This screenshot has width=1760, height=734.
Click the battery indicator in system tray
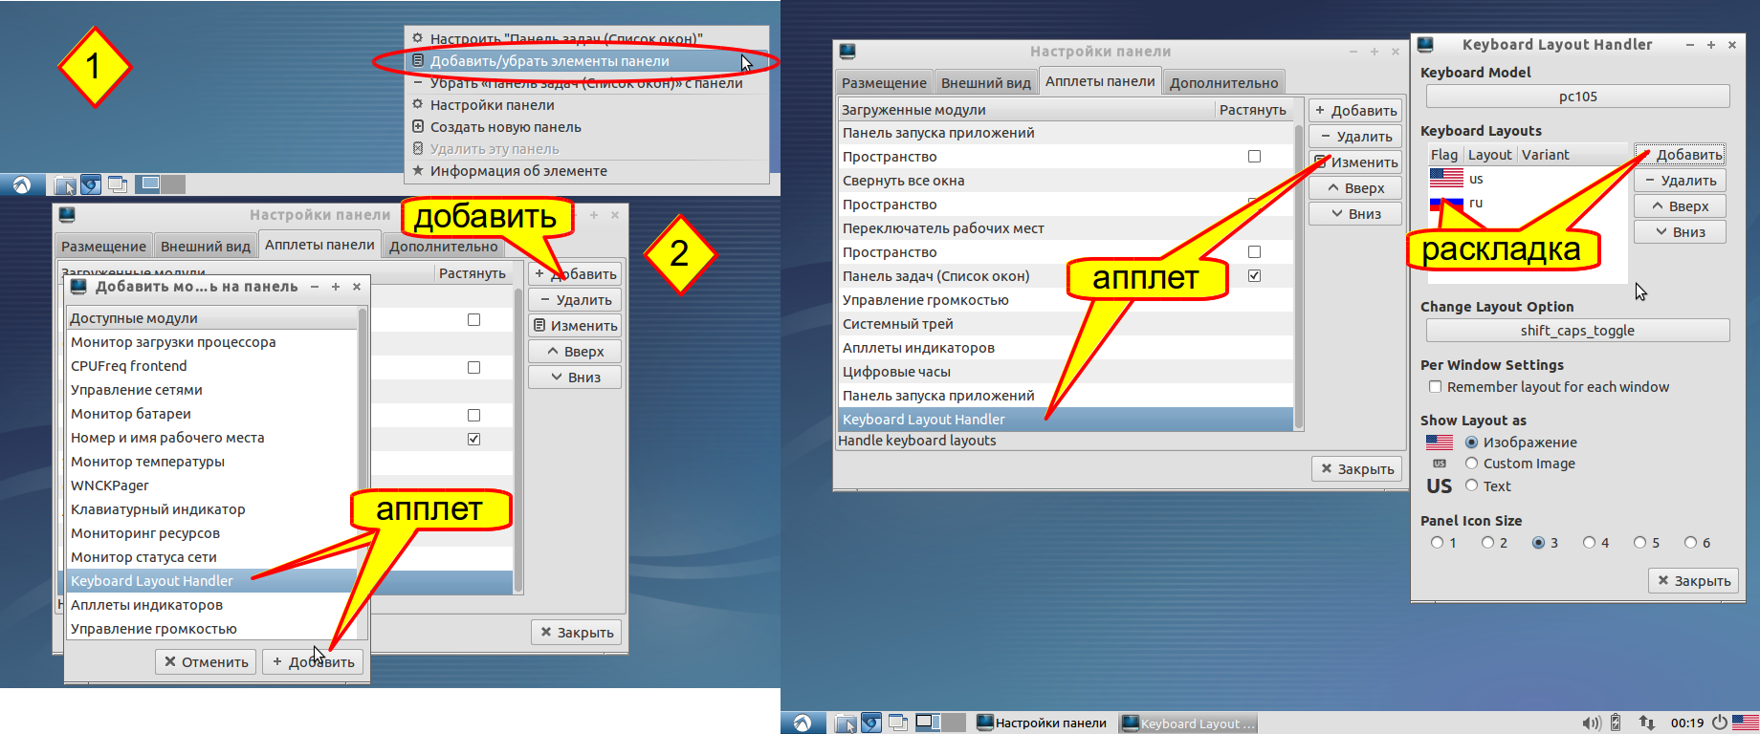(1616, 723)
